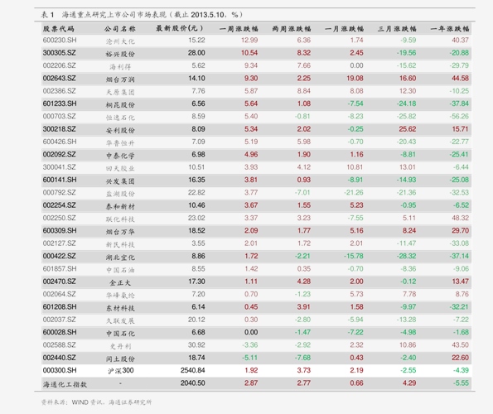
Task: Click the 一年涨跌幅 column header
Action: pyautogui.click(x=450, y=29)
